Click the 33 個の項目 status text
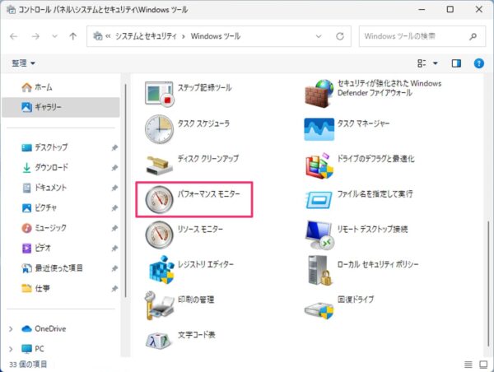This screenshot has width=494, height=372. point(28,365)
